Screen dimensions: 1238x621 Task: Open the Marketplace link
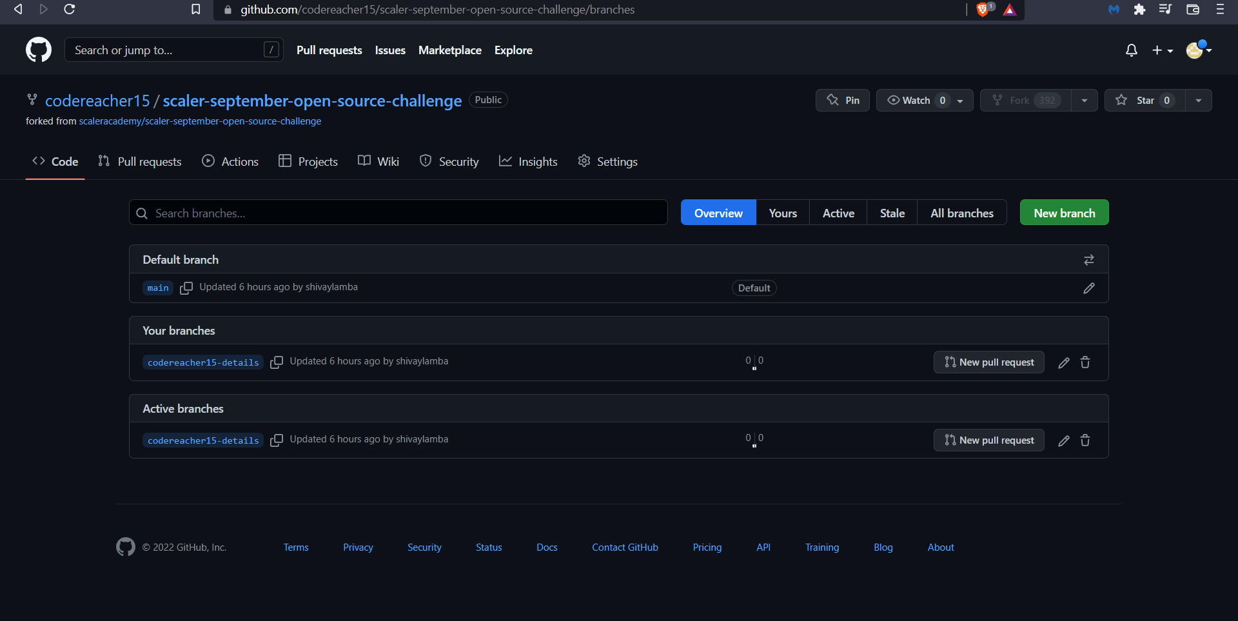tap(450, 50)
